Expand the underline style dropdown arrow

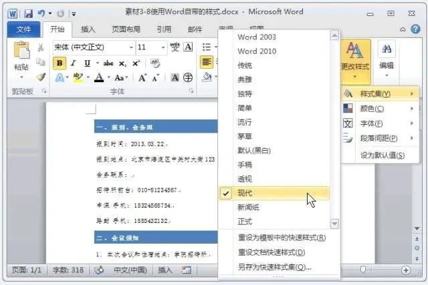(x=98, y=63)
